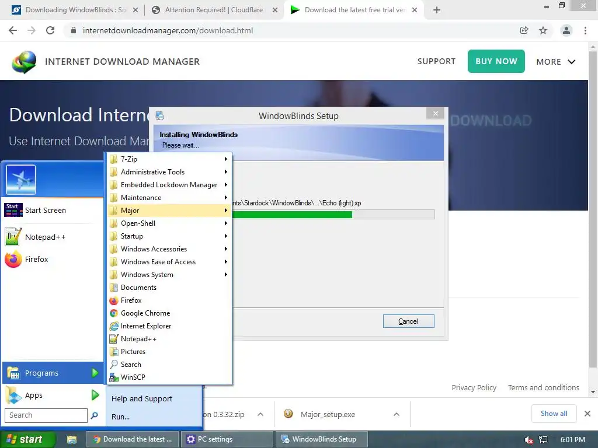Open Help and Support

[x=142, y=399]
